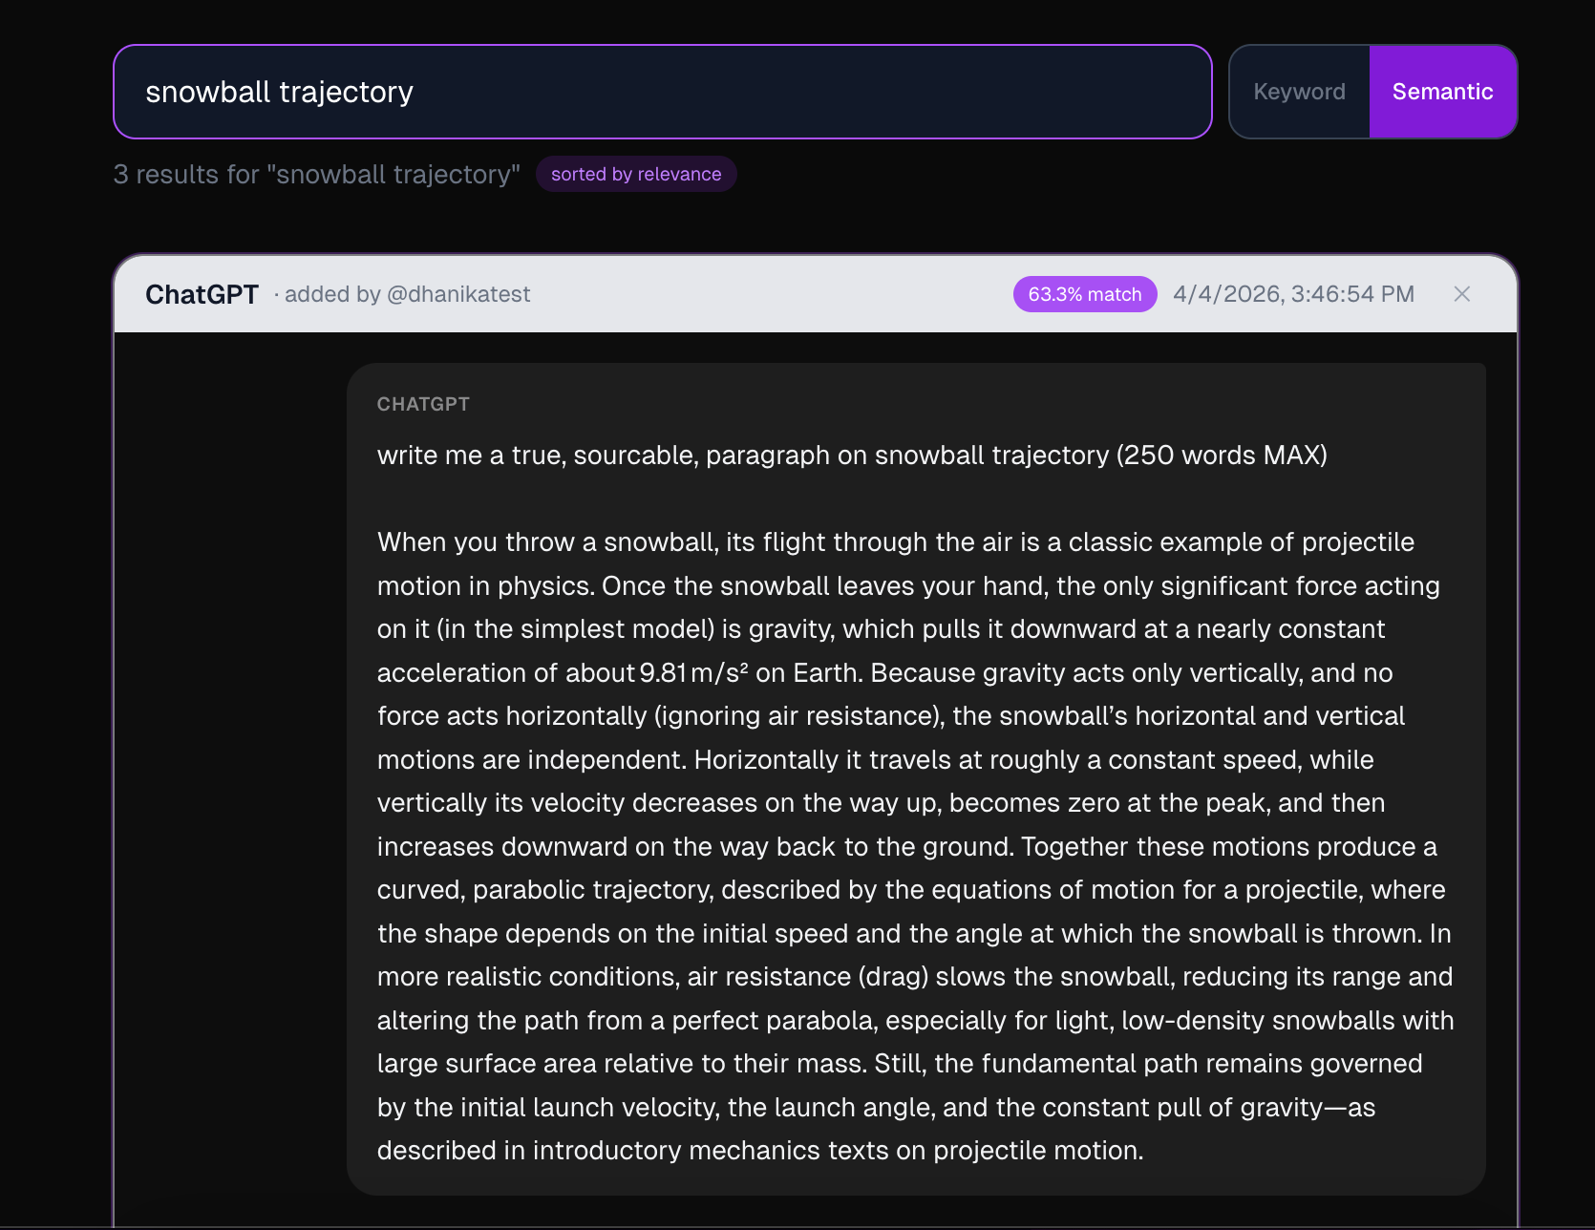Click the prompt line starting "write me a true"
This screenshot has width=1595, height=1230.
point(852,455)
